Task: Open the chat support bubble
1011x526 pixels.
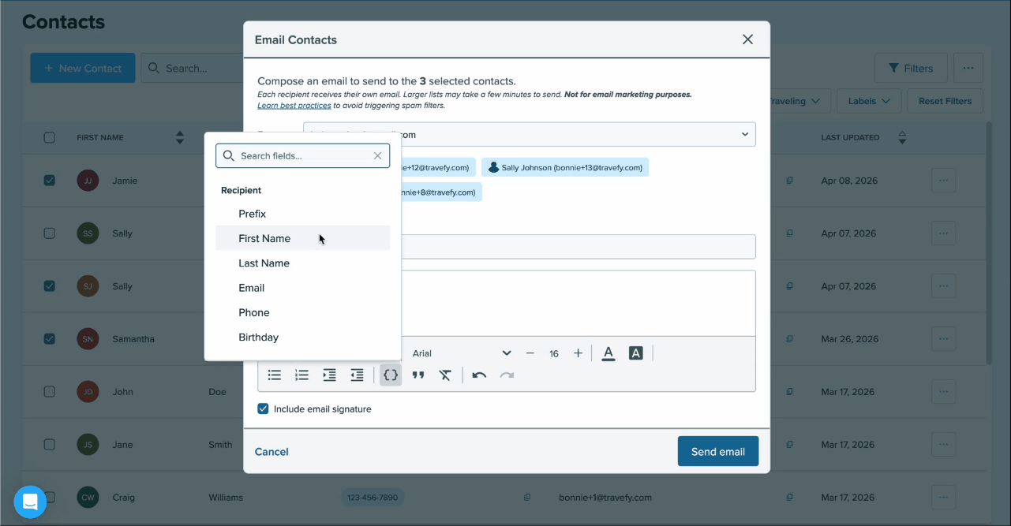Action: pyautogui.click(x=30, y=502)
